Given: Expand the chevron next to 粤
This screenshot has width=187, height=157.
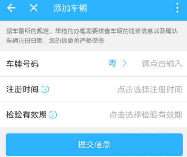Looking at the screenshot, I should pyautogui.click(x=124, y=63).
